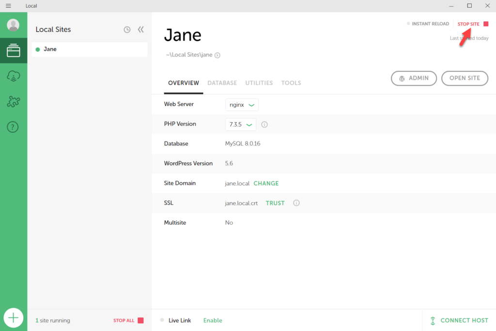Image resolution: width=496 pixels, height=331 pixels.
Task: Click the 1 site running status
Action: [52, 320]
